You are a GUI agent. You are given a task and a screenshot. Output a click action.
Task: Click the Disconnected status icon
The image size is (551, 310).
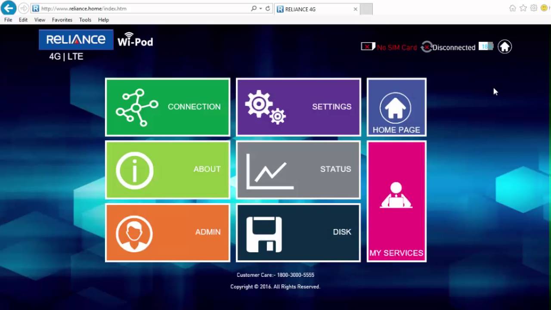pyautogui.click(x=426, y=47)
